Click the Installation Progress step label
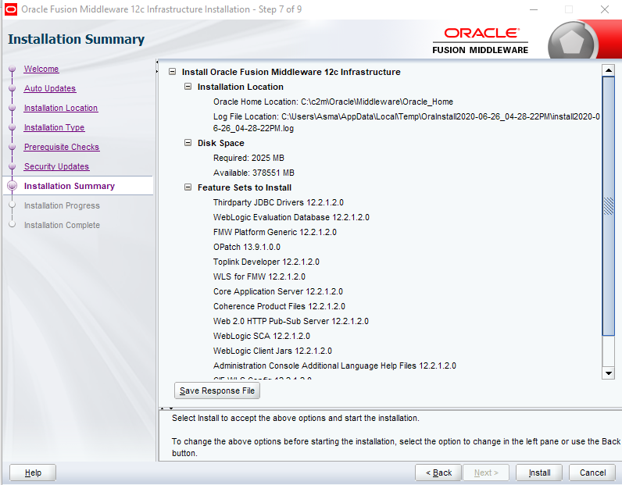This screenshot has height=485, width=622. tap(62, 205)
